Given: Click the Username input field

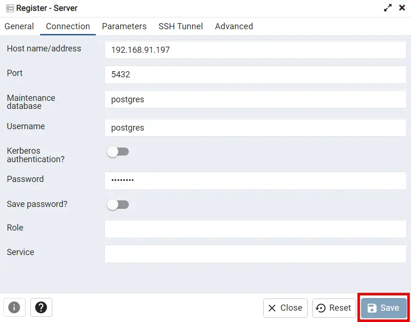Looking at the screenshot, I should coord(255,128).
